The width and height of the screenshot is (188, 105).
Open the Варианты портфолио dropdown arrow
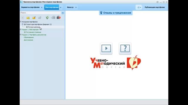(42, 7)
